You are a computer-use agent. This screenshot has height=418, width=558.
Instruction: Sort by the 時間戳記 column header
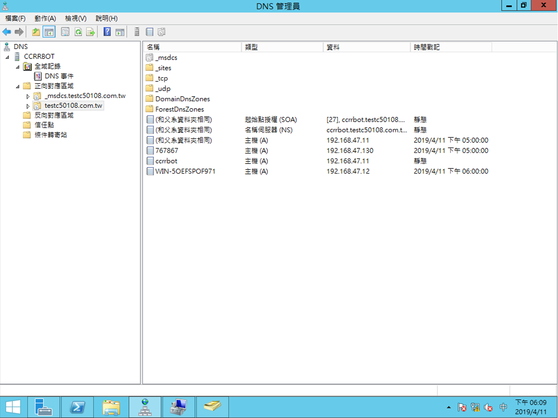[x=451, y=47]
